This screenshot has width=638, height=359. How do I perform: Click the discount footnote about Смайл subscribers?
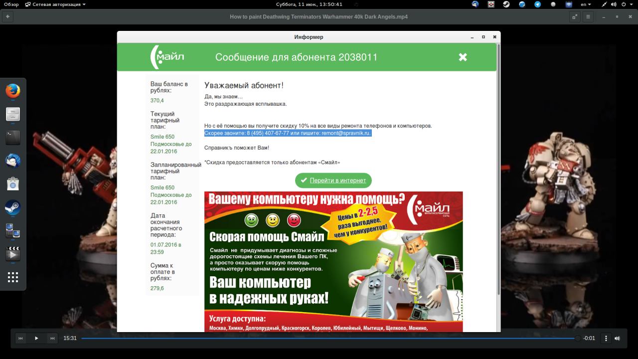[x=272, y=162]
